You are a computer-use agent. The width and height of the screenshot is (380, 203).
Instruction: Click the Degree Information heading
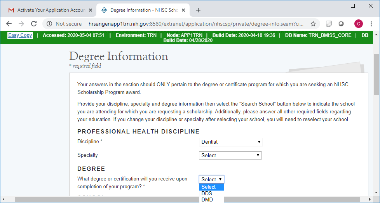[x=119, y=56]
